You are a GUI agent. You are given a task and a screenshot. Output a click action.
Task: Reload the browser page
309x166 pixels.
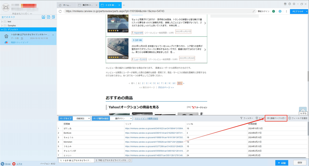click(60, 11)
